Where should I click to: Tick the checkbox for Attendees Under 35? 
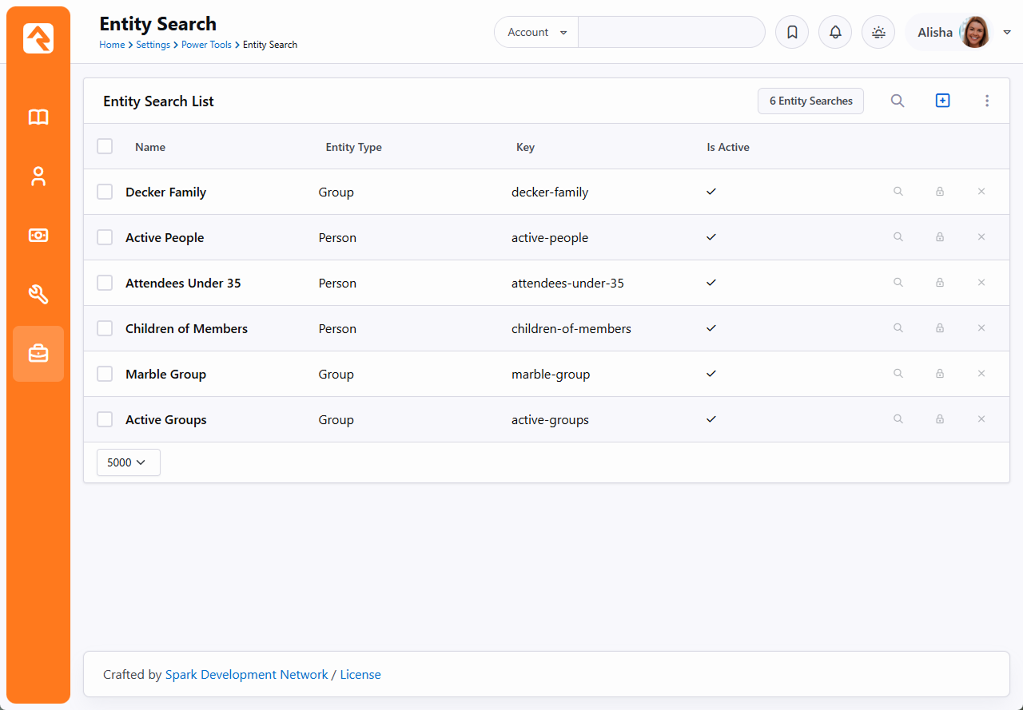click(x=105, y=283)
